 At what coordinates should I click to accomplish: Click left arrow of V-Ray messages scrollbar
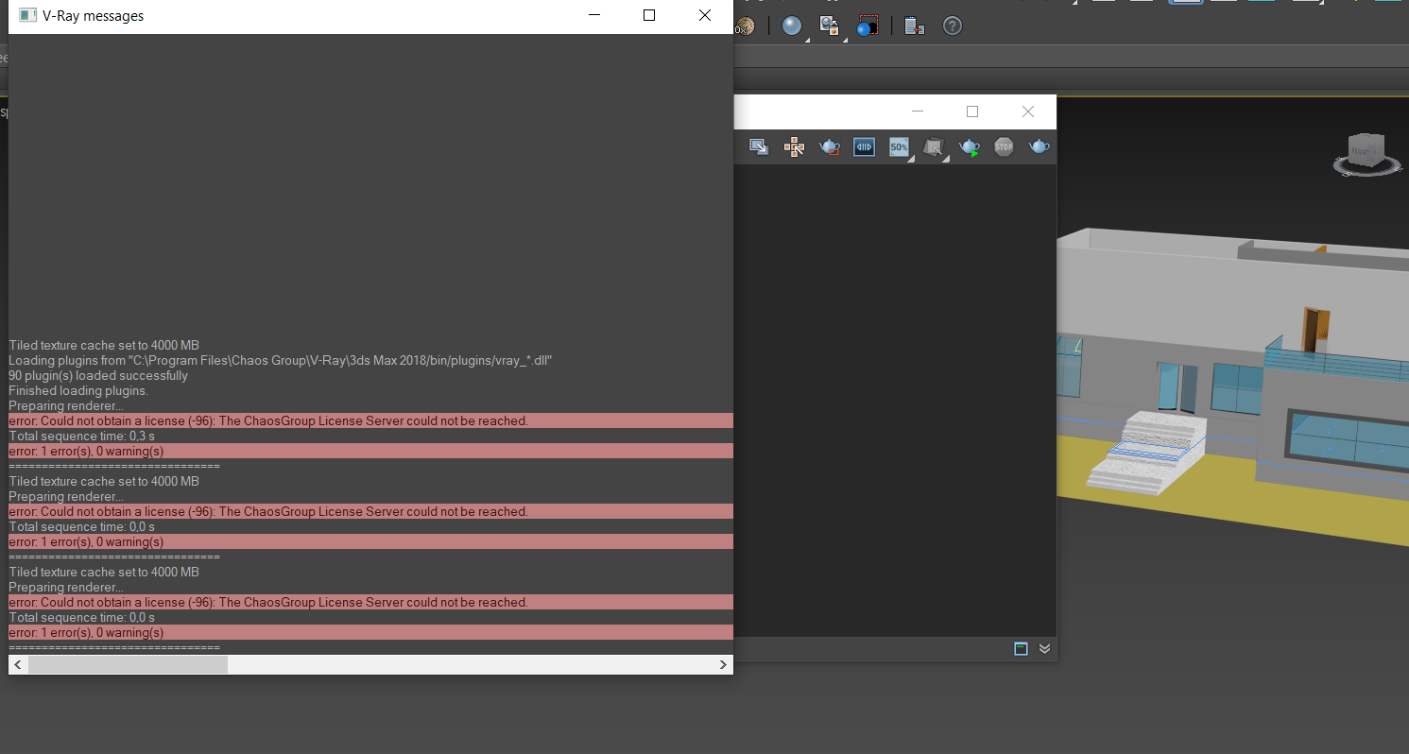pos(17,665)
